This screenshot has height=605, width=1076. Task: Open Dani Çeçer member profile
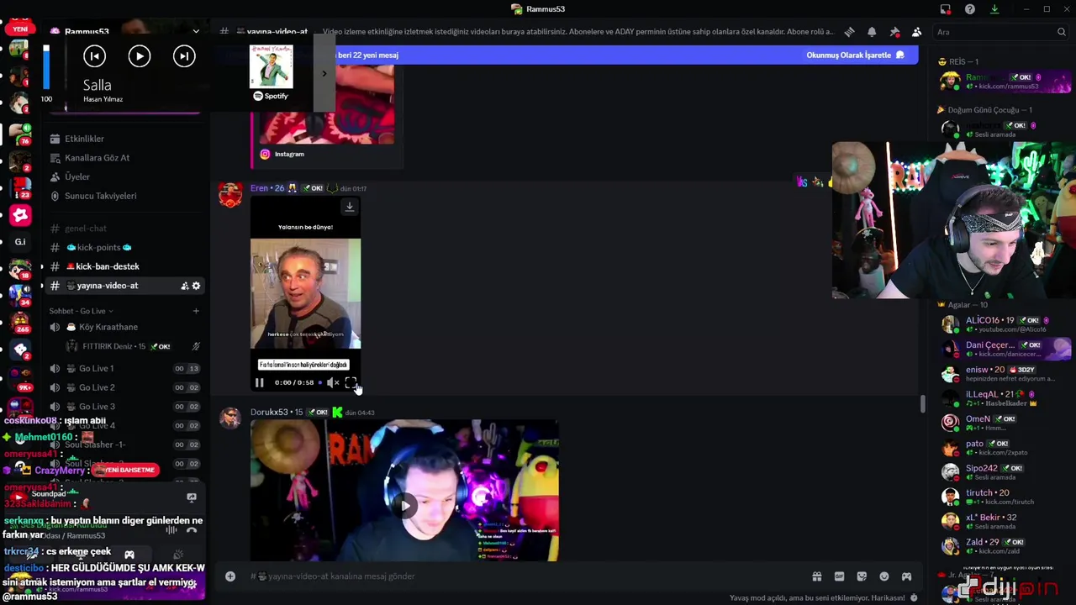pyautogui.click(x=1005, y=349)
